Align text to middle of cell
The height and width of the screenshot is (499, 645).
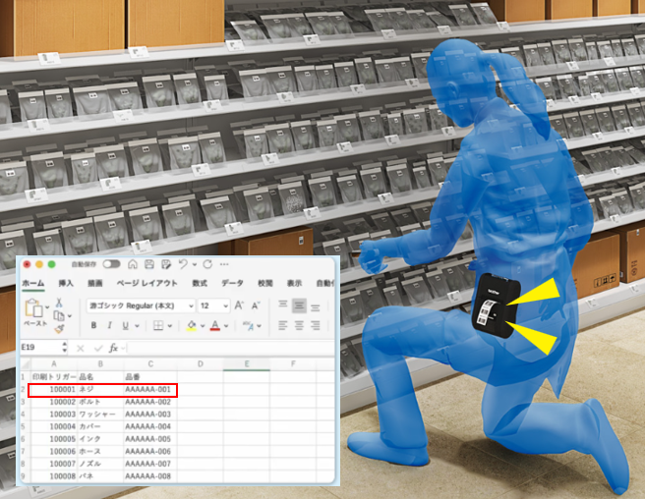click(x=299, y=305)
